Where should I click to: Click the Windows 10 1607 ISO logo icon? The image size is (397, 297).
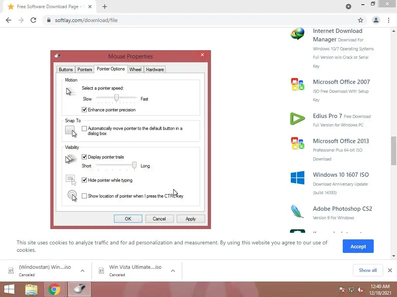click(x=297, y=178)
